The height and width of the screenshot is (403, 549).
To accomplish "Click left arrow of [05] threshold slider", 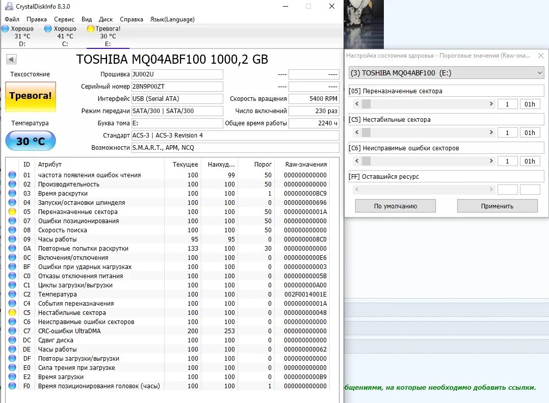I will tap(357, 104).
